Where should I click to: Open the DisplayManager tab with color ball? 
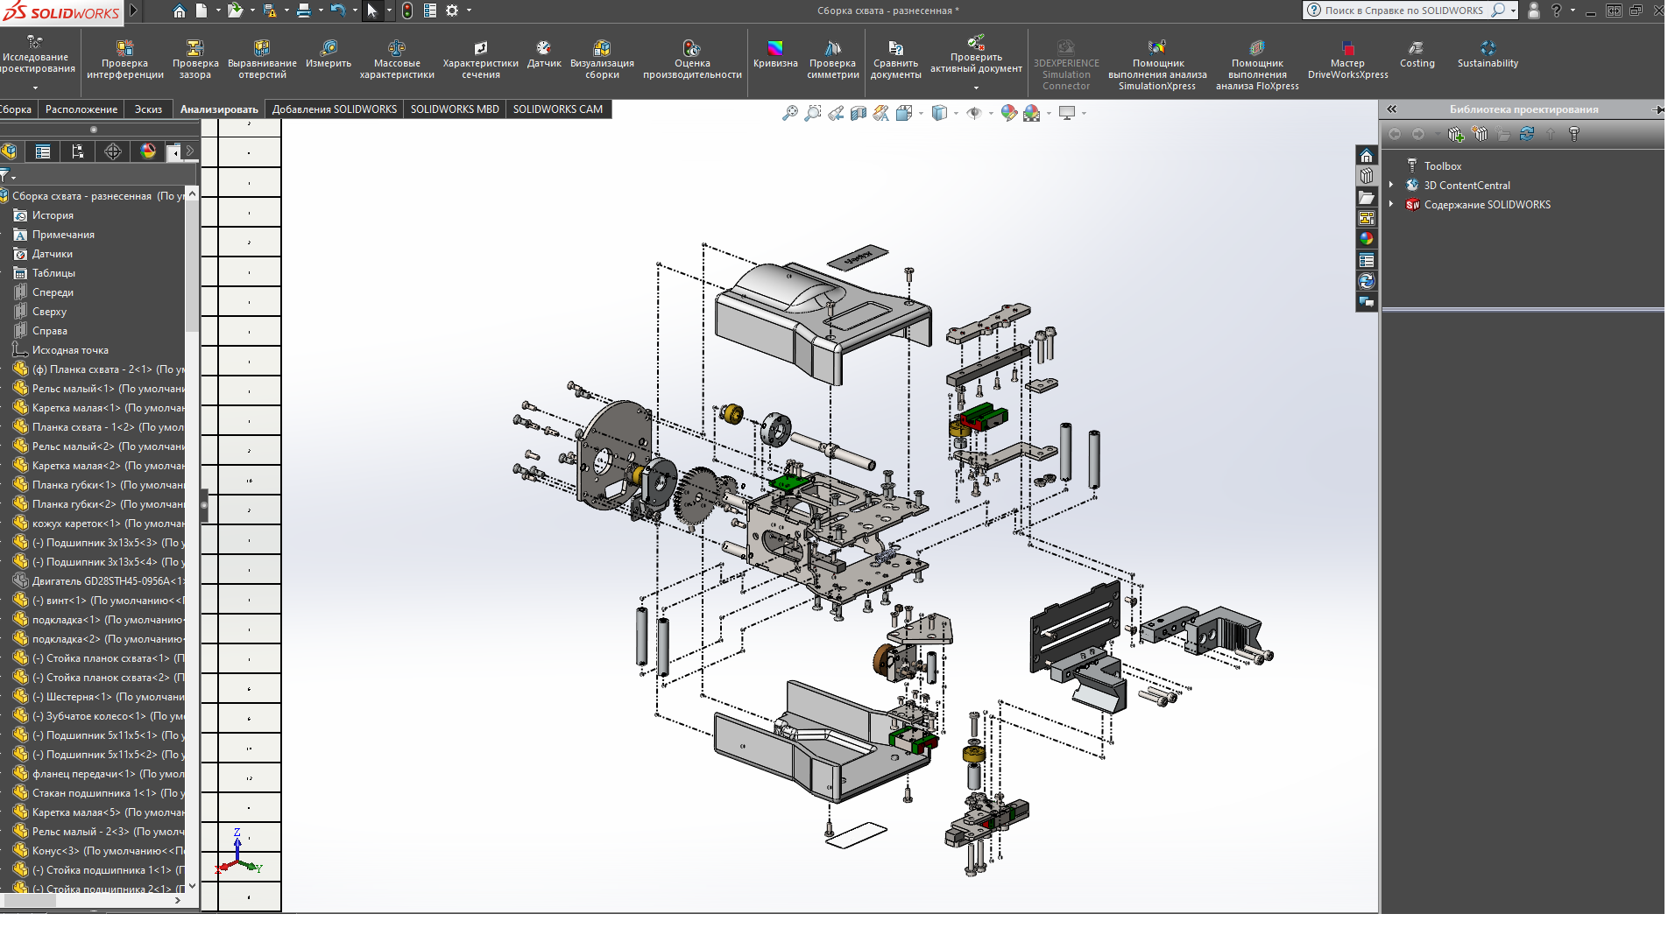point(148,151)
